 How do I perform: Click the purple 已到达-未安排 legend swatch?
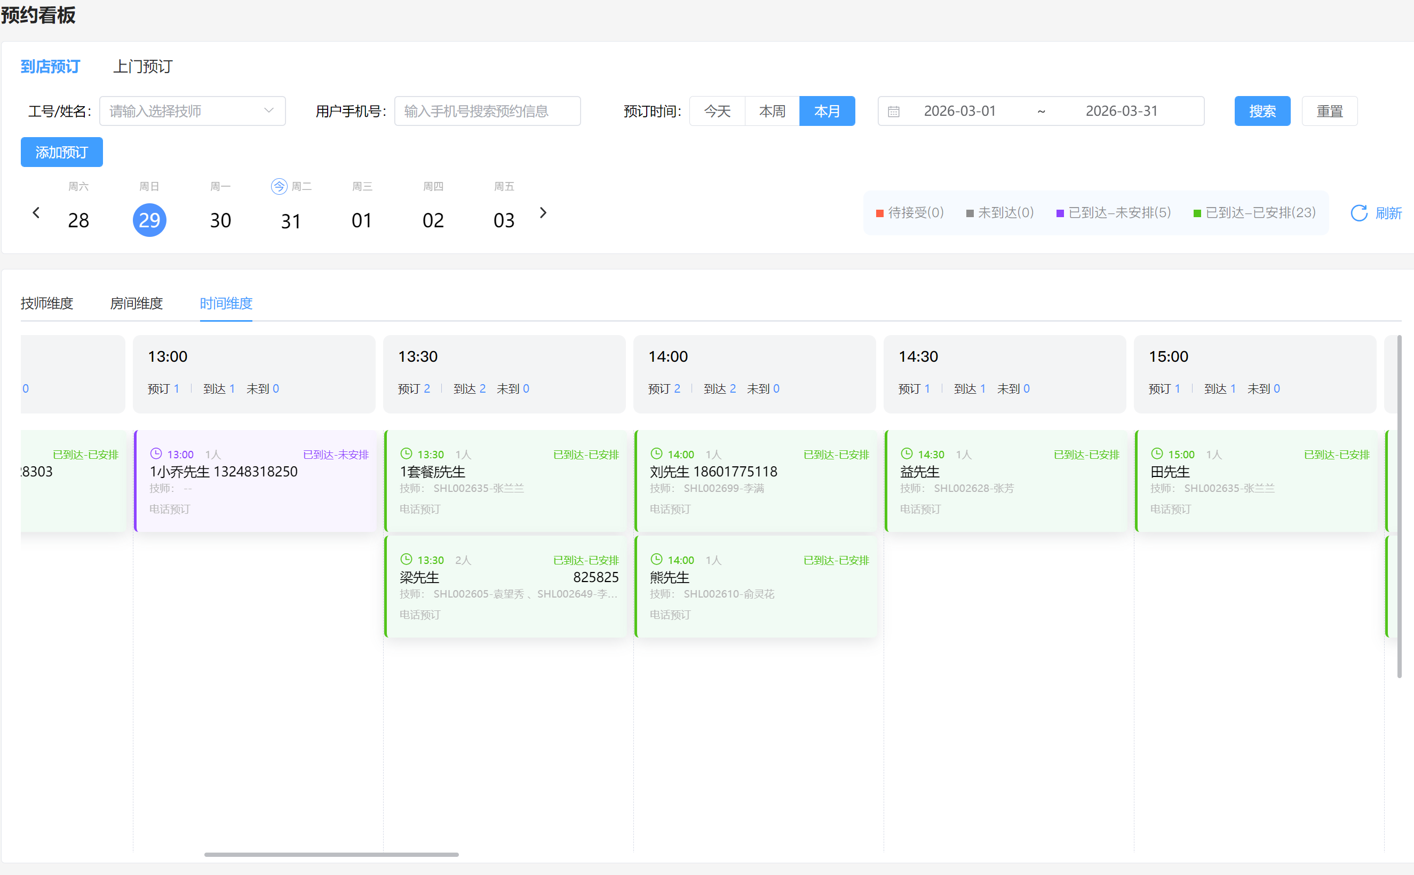point(1060,213)
